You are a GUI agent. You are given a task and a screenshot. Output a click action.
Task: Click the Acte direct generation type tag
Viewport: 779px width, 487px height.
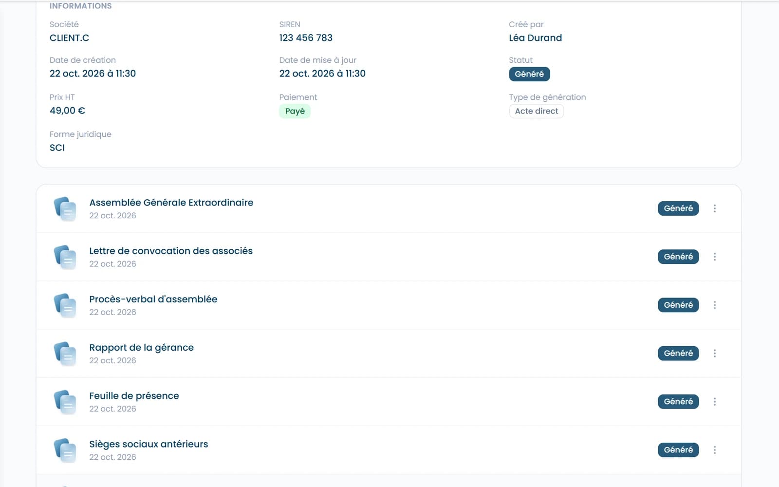[x=537, y=111]
